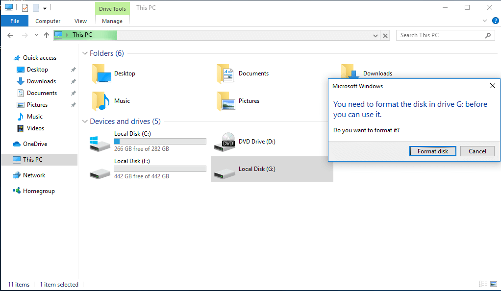Go forward with the Forward arrow

pos(25,35)
